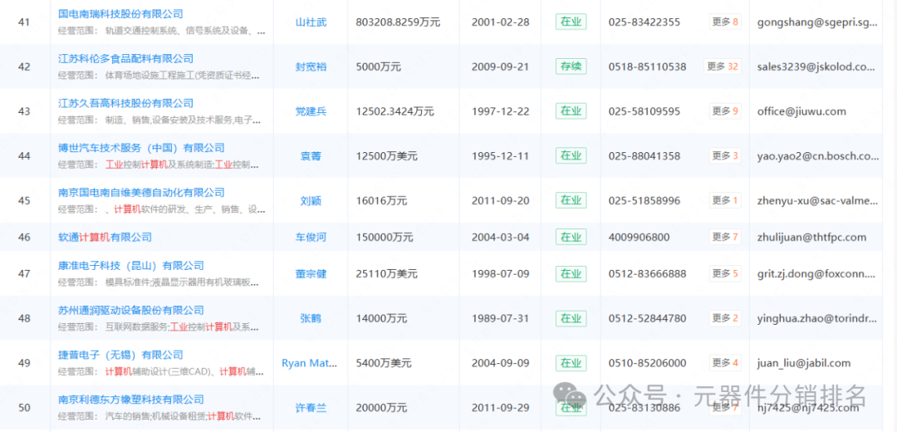Screen dimensions: 897x432
Task: Show 更多 9 phone numbers for 江苏久吾高
Action: pyautogui.click(x=725, y=111)
